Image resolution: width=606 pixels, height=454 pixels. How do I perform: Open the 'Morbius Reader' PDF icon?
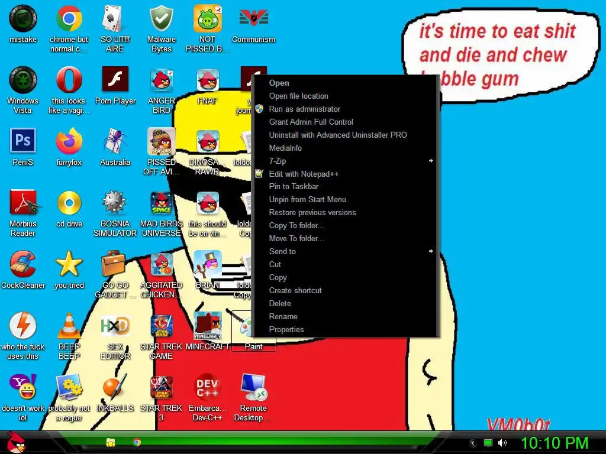(x=23, y=213)
